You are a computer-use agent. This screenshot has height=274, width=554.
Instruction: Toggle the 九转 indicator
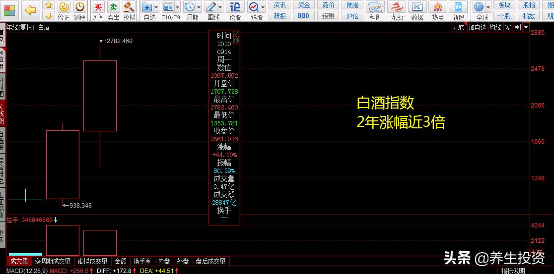pos(459,27)
